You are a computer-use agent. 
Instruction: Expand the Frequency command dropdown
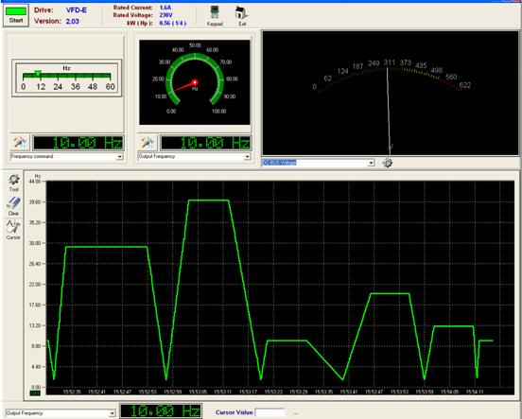pos(119,157)
